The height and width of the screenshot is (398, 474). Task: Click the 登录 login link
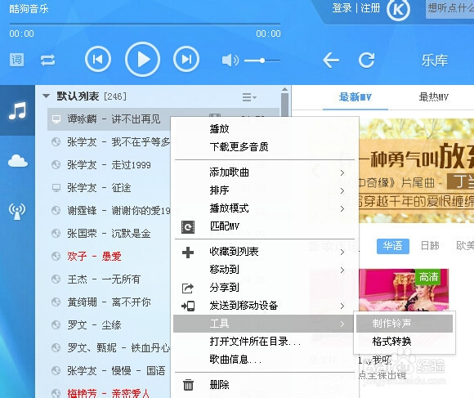pyautogui.click(x=342, y=8)
